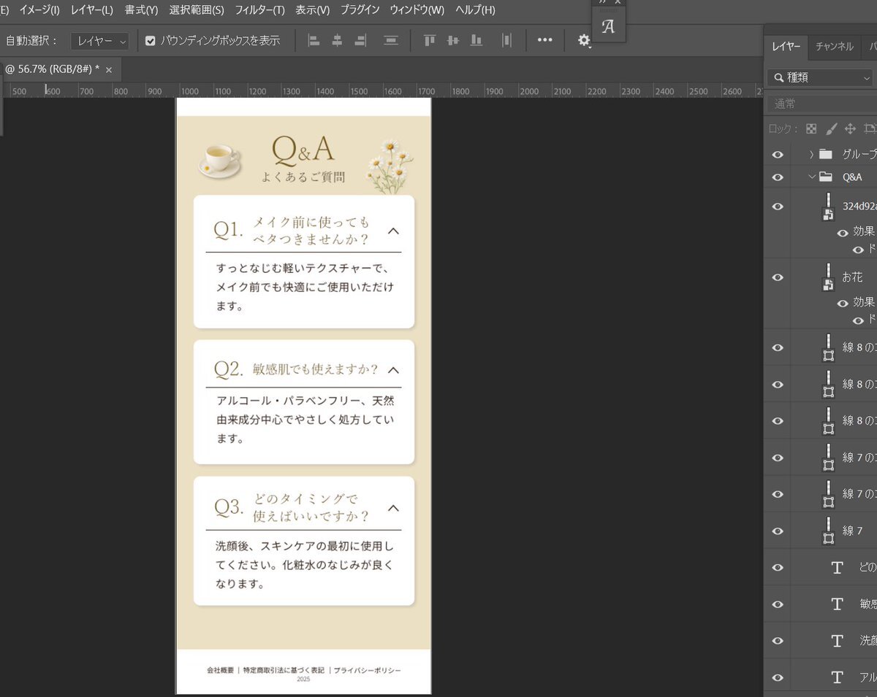The height and width of the screenshot is (697, 877).
Task: Click the align right edges icon
Action: pyautogui.click(x=360, y=41)
